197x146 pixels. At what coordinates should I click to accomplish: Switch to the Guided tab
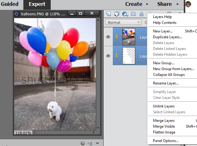tap(10, 4)
